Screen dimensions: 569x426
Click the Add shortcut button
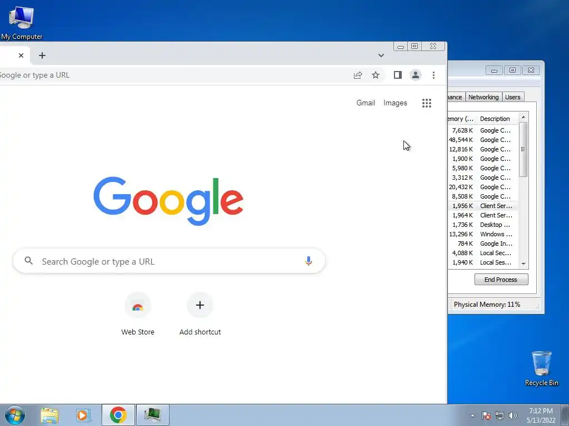(200, 314)
